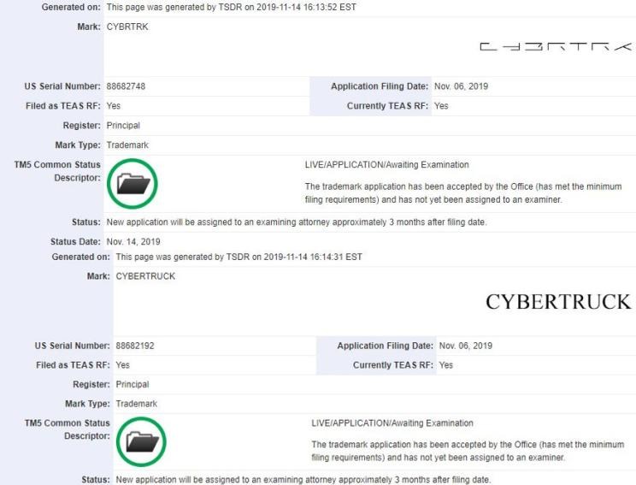Click the generated timestamp 16:13:52 EST line
636x485 pixels.
click(x=231, y=8)
